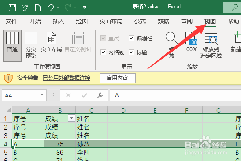This screenshot has width=241, height=161.
Task: Switch to the 审阅 tab
Action: (187, 21)
